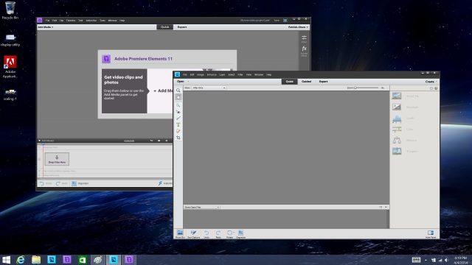Click the Zoom slider handle
472x265 pixels.
[355, 88]
